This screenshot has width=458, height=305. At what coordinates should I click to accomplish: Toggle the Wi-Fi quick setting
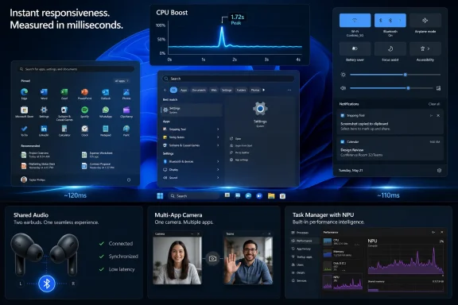(x=355, y=21)
